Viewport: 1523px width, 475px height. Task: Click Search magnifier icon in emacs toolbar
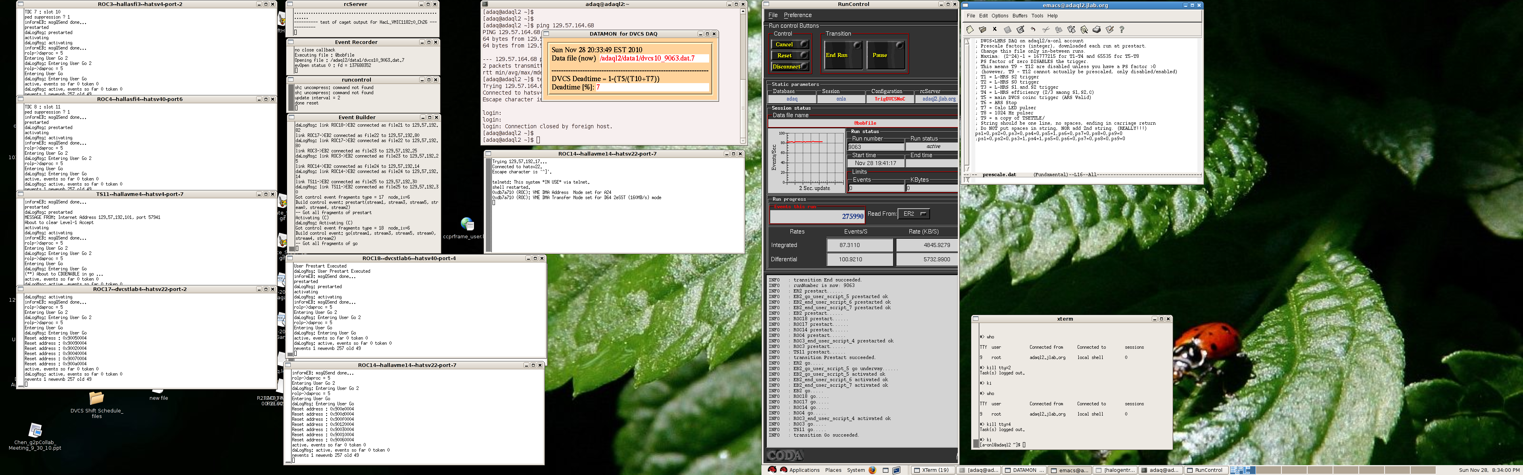(x=1084, y=30)
